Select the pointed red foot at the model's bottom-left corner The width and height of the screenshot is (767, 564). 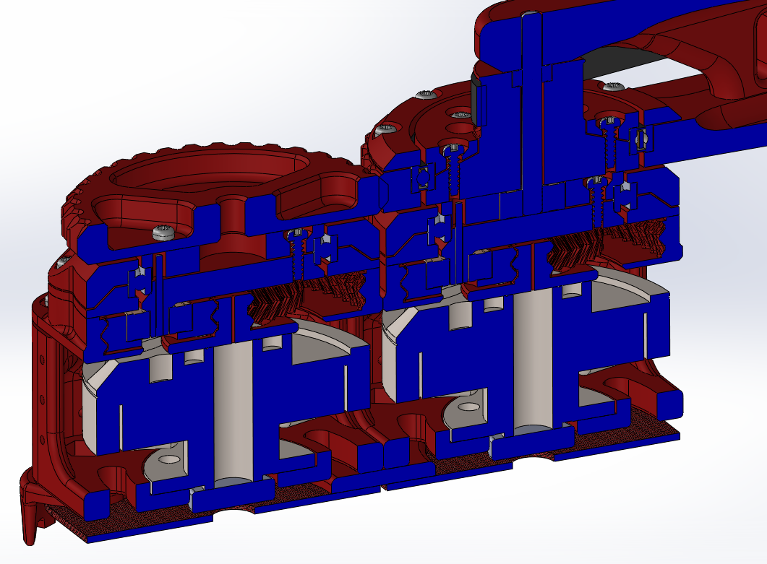click(30, 515)
